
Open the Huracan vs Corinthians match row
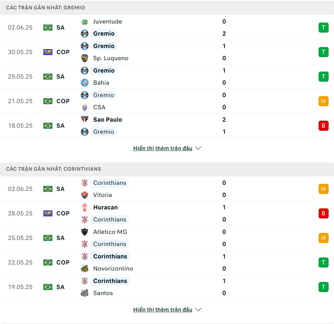pyautogui.click(x=167, y=213)
